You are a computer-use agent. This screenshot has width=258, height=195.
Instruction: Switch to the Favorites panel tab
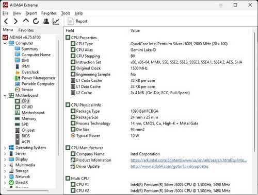coord(26,30)
